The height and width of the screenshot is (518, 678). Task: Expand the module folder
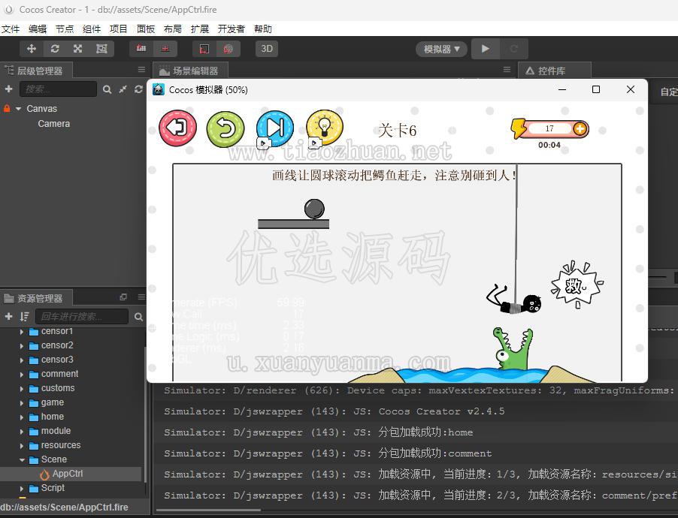click(x=22, y=431)
